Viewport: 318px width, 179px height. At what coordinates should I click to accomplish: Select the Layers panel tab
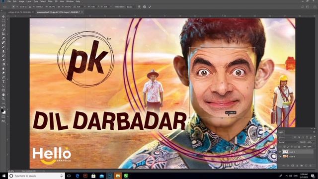[x=281, y=132]
